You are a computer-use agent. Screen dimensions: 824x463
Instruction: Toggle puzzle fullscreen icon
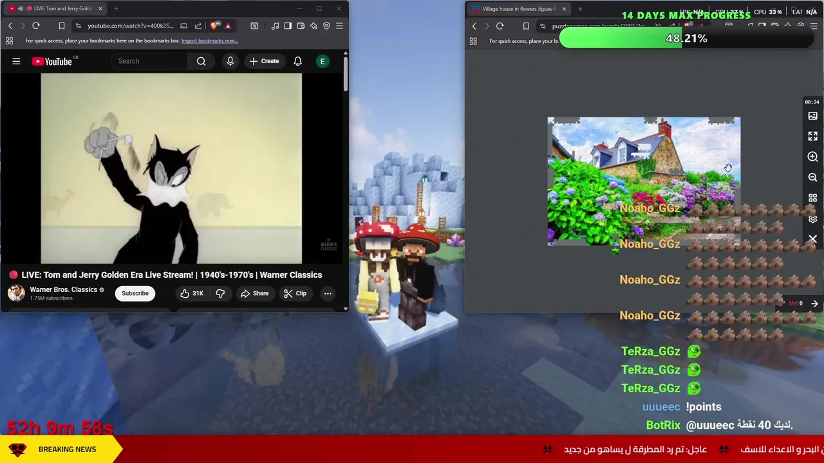click(x=812, y=136)
